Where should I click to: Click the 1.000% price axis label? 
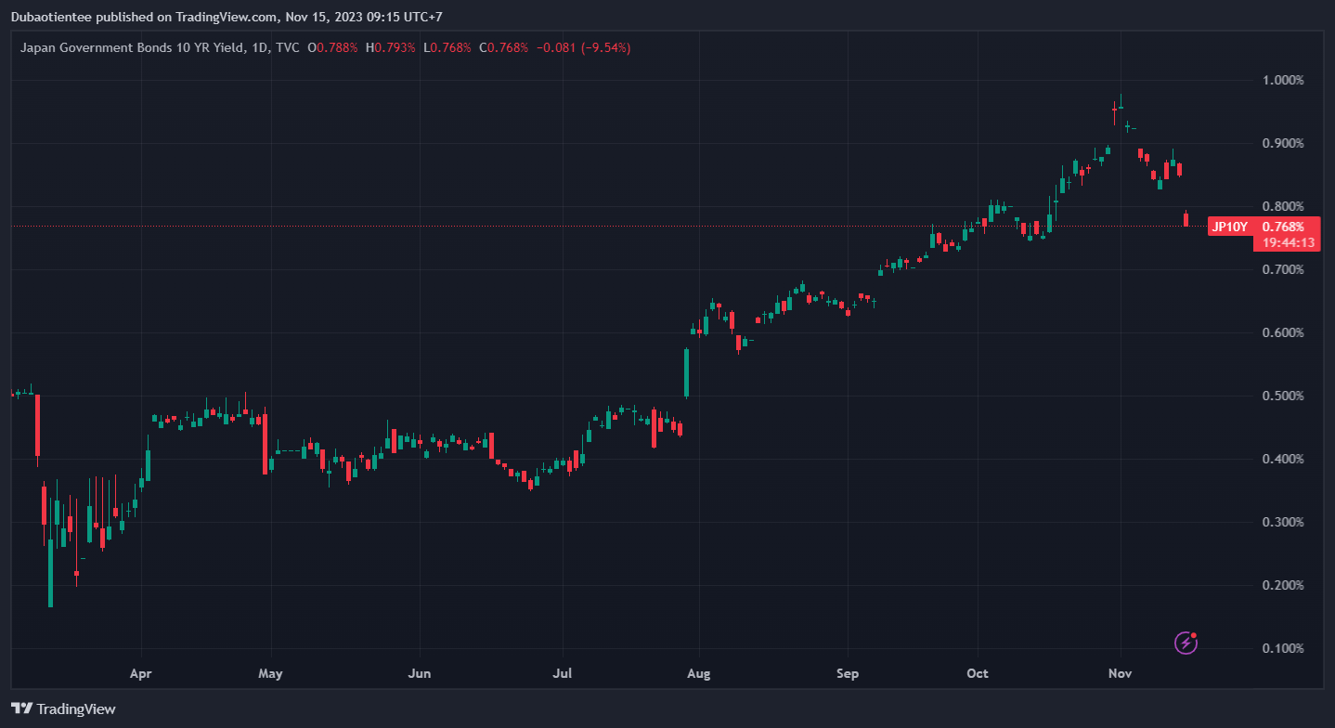pos(1283,80)
